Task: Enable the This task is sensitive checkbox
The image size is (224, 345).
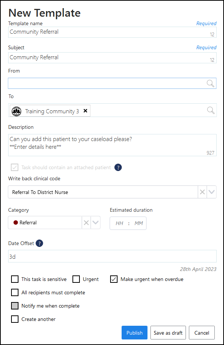Action: [x=15, y=279]
